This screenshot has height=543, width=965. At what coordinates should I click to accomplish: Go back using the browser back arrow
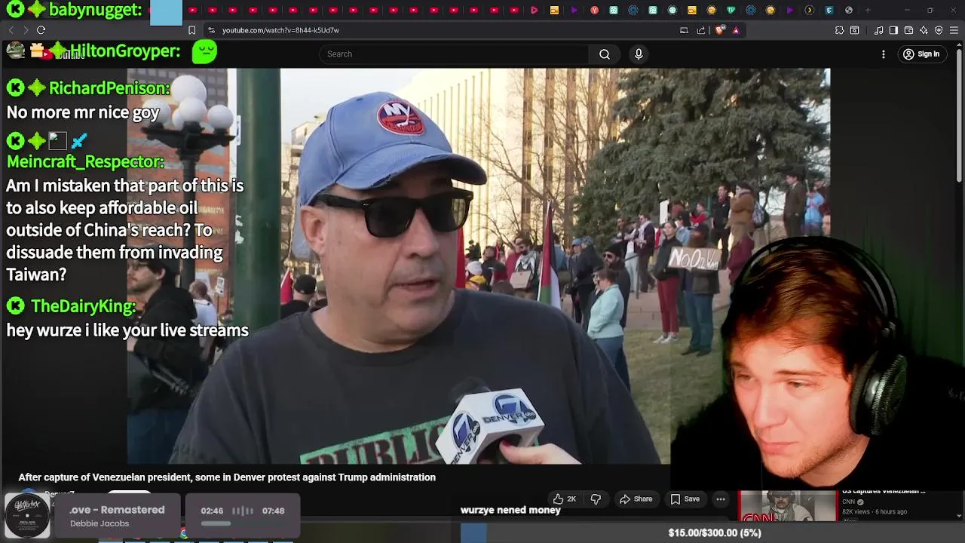pos(11,30)
